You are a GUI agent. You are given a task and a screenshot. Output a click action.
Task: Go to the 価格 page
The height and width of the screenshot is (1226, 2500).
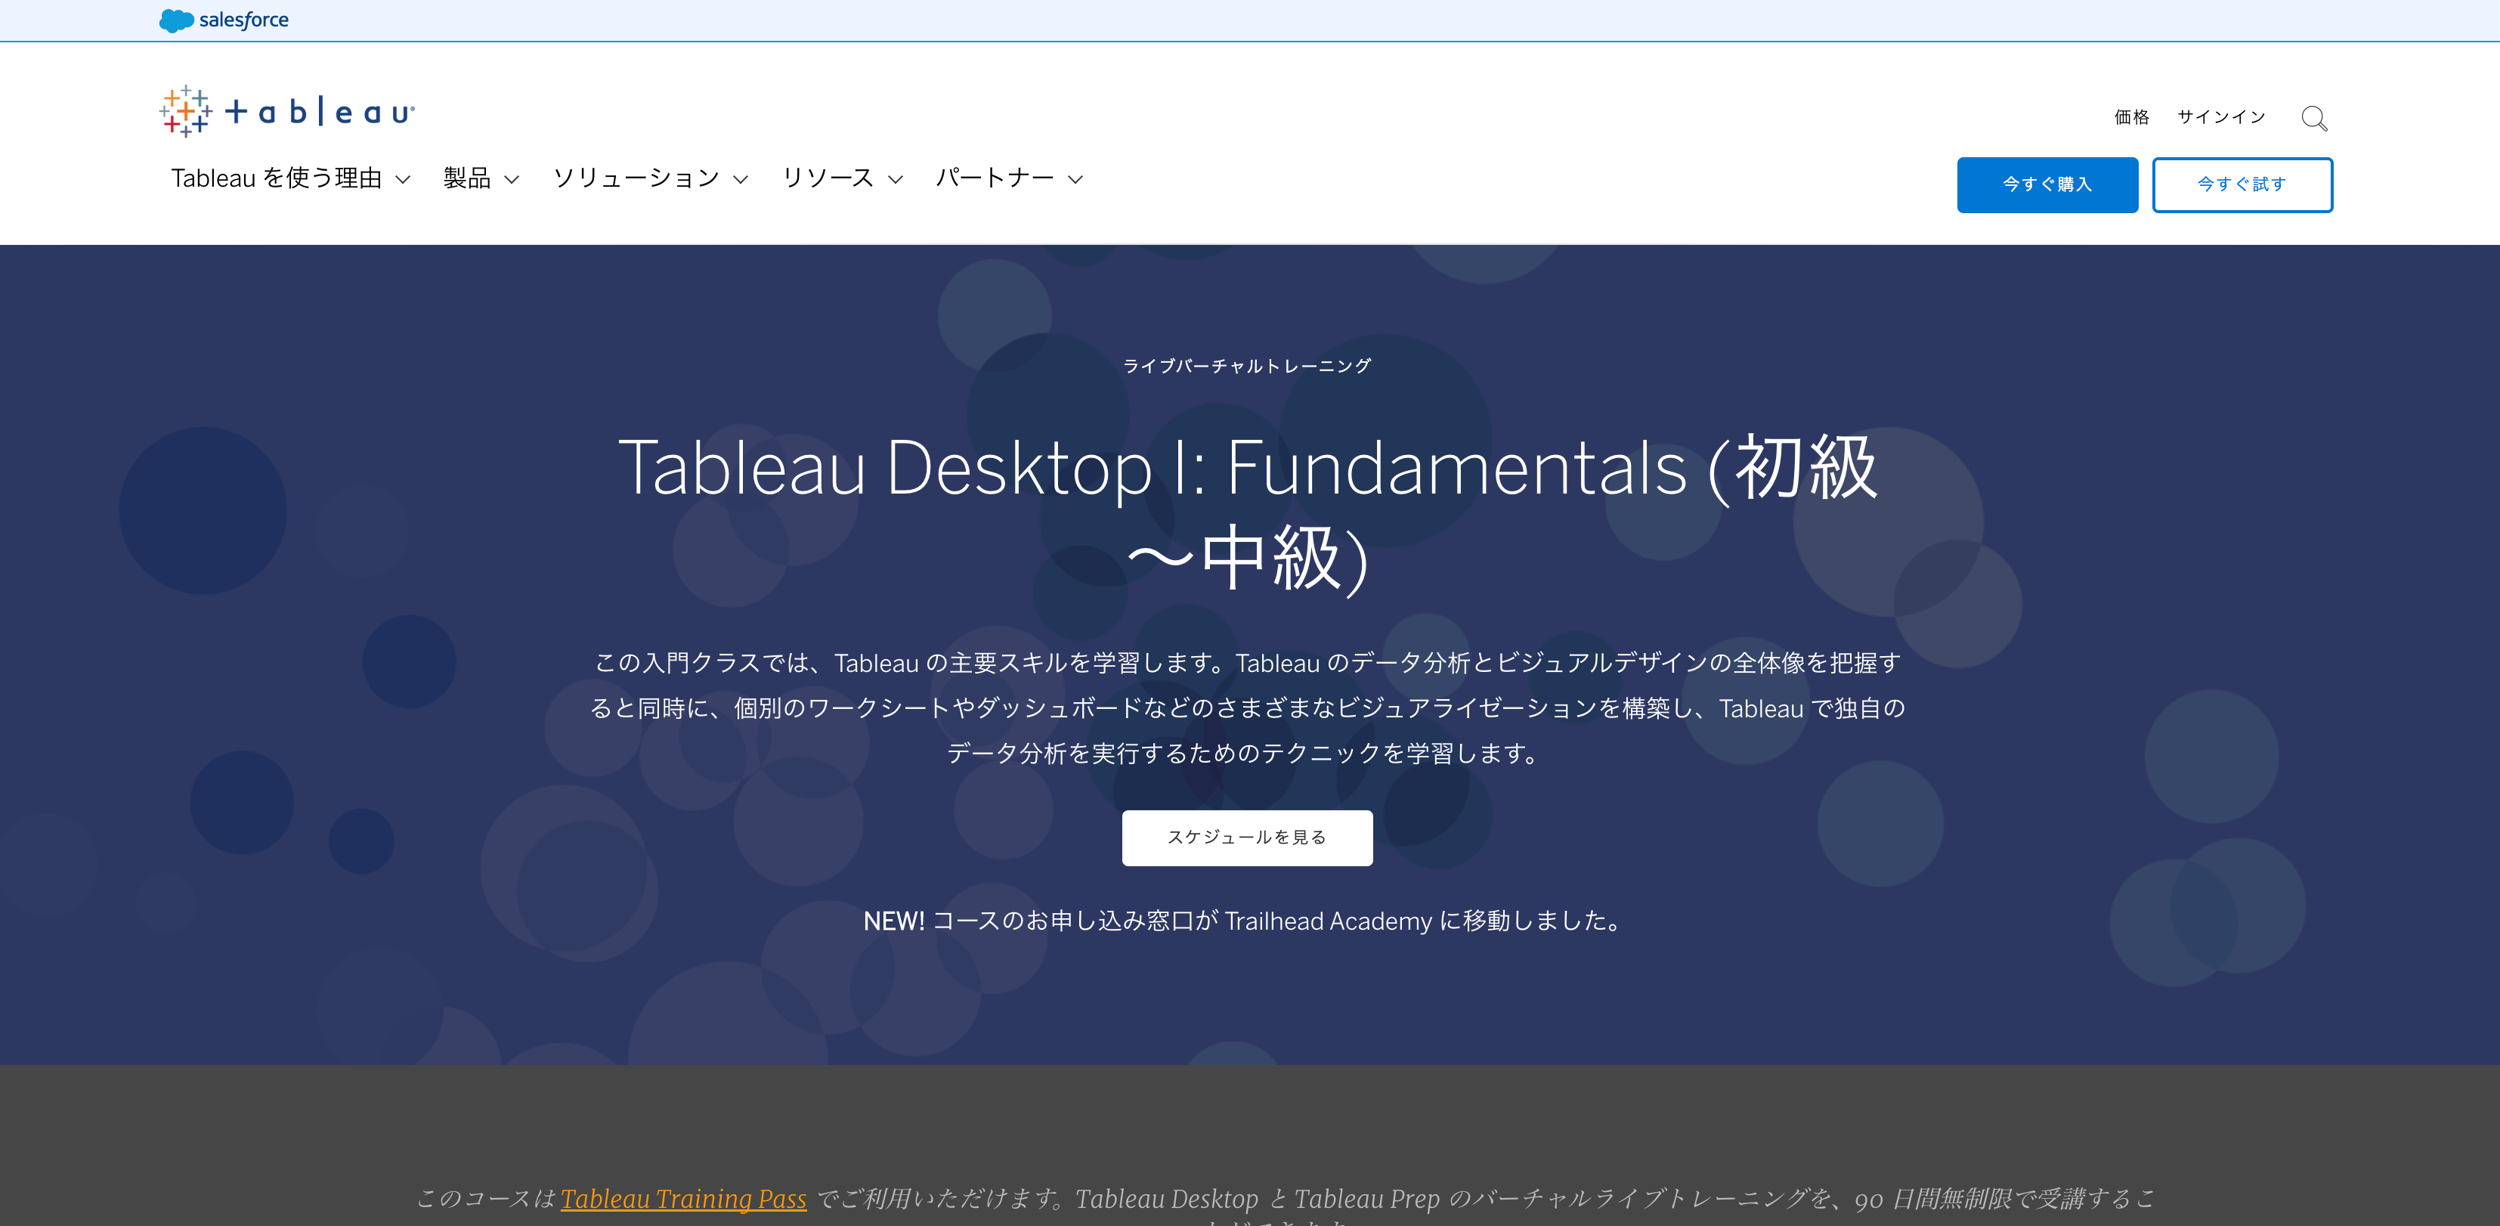pos(2131,117)
